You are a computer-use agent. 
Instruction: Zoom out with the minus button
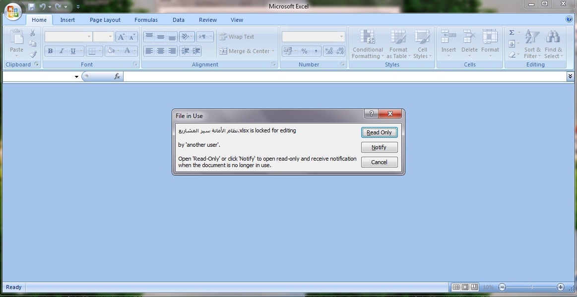(x=502, y=287)
